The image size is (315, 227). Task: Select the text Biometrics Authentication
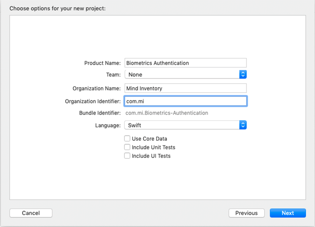(157, 63)
